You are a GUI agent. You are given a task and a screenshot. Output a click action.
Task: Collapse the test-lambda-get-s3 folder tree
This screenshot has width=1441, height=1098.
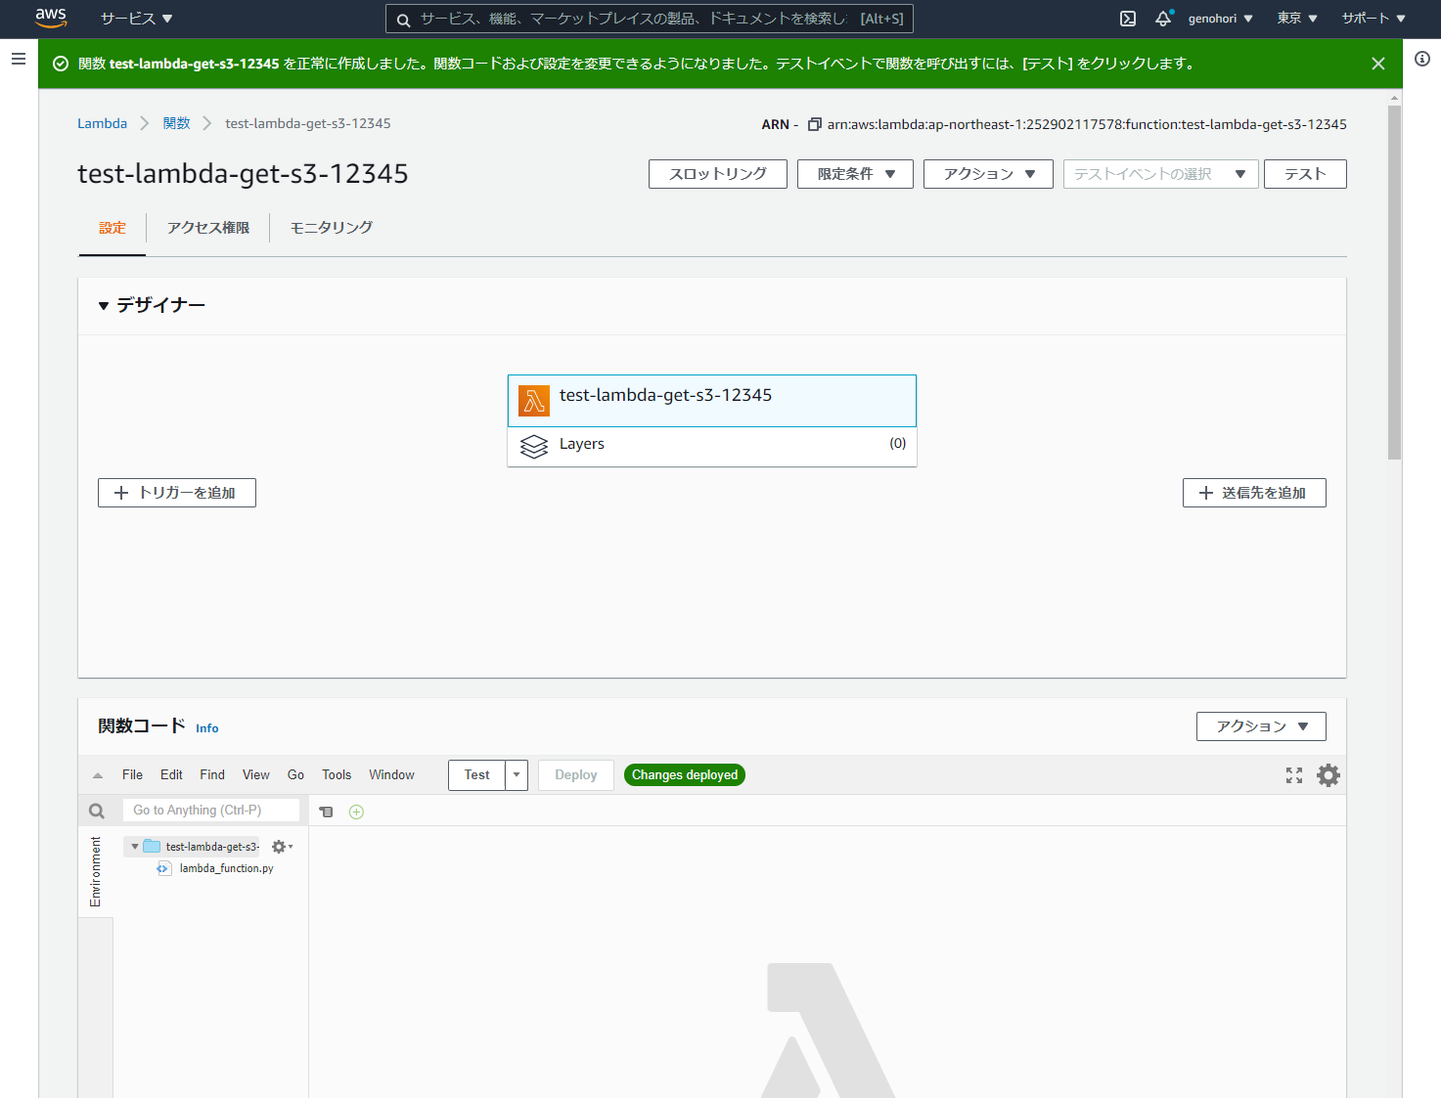(x=135, y=847)
